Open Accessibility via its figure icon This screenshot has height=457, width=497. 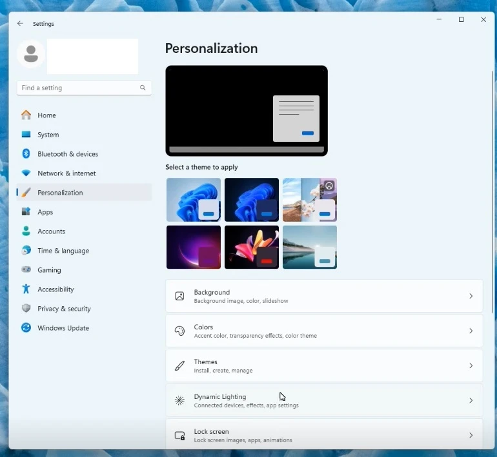click(x=26, y=289)
